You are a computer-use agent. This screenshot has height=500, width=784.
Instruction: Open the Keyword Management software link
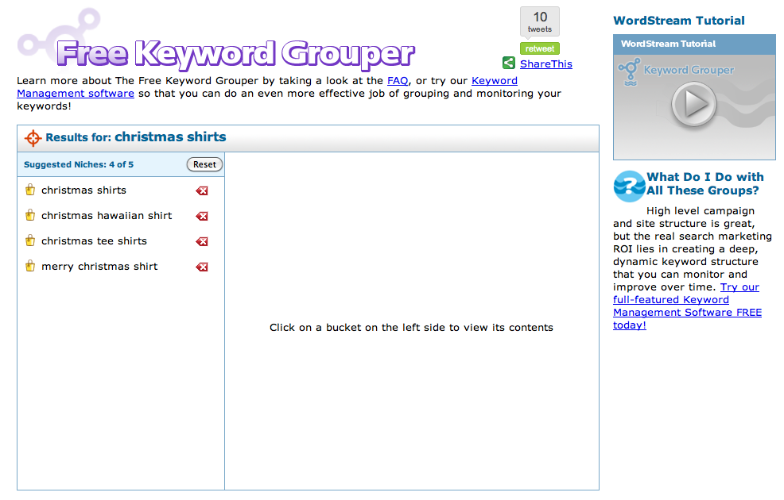coord(75,93)
